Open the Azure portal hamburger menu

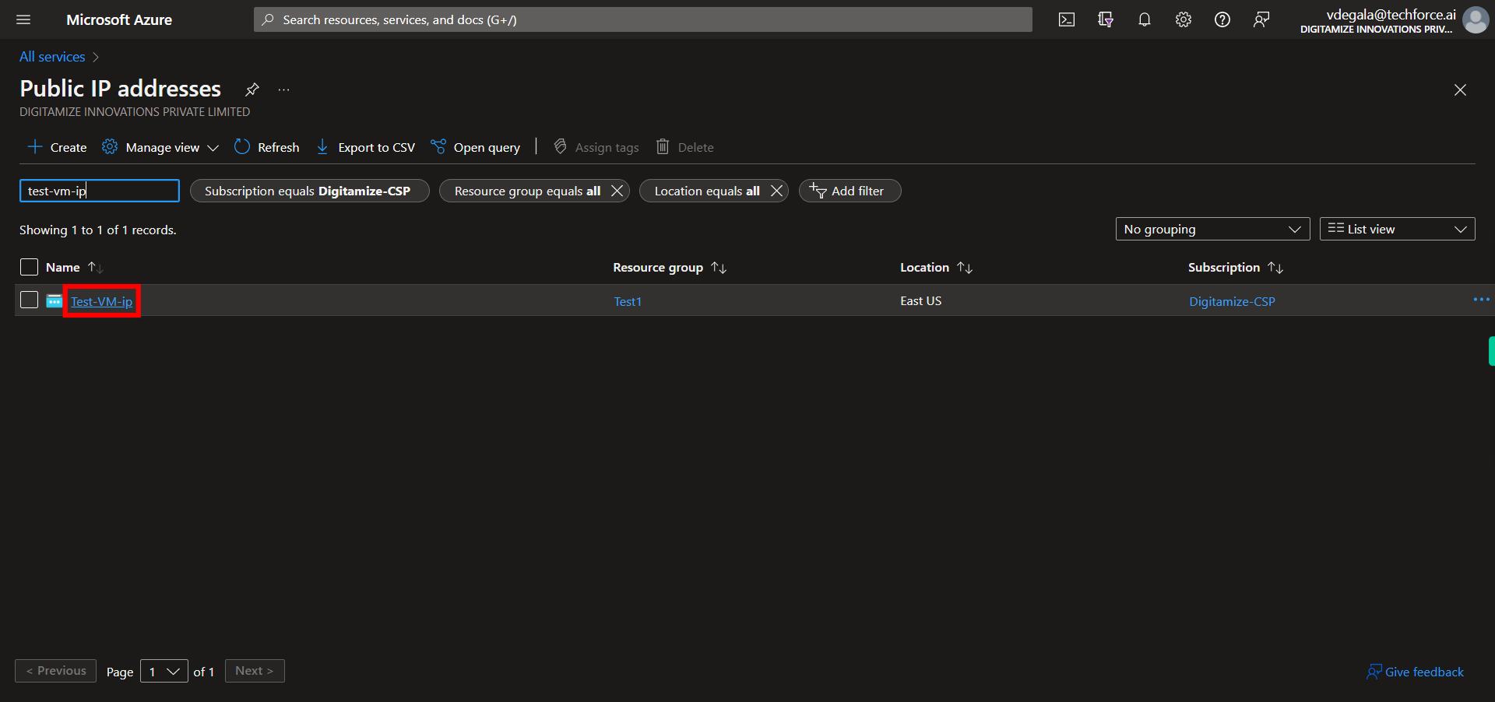point(23,19)
